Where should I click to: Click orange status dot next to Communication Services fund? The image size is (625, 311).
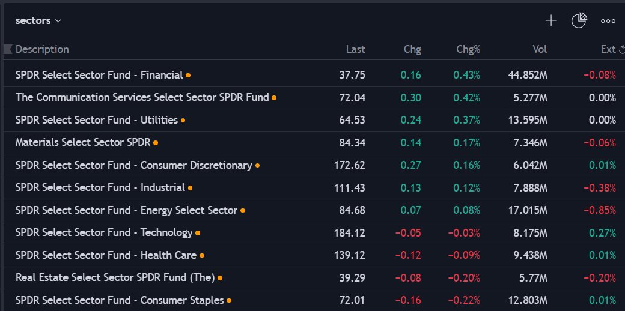point(274,98)
